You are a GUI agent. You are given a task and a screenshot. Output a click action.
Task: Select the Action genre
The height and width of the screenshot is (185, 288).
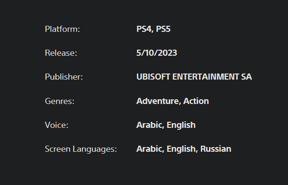click(196, 101)
